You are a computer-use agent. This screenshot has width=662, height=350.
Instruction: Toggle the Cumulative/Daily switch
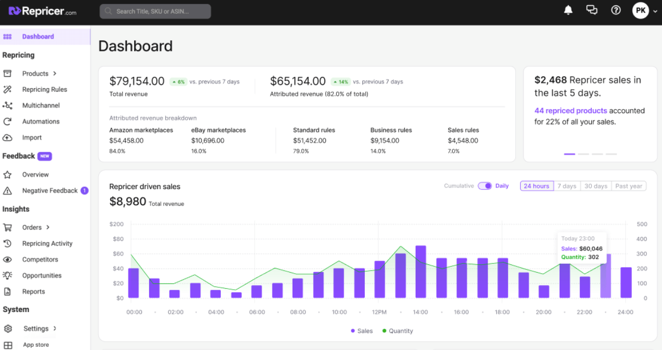[x=485, y=186]
